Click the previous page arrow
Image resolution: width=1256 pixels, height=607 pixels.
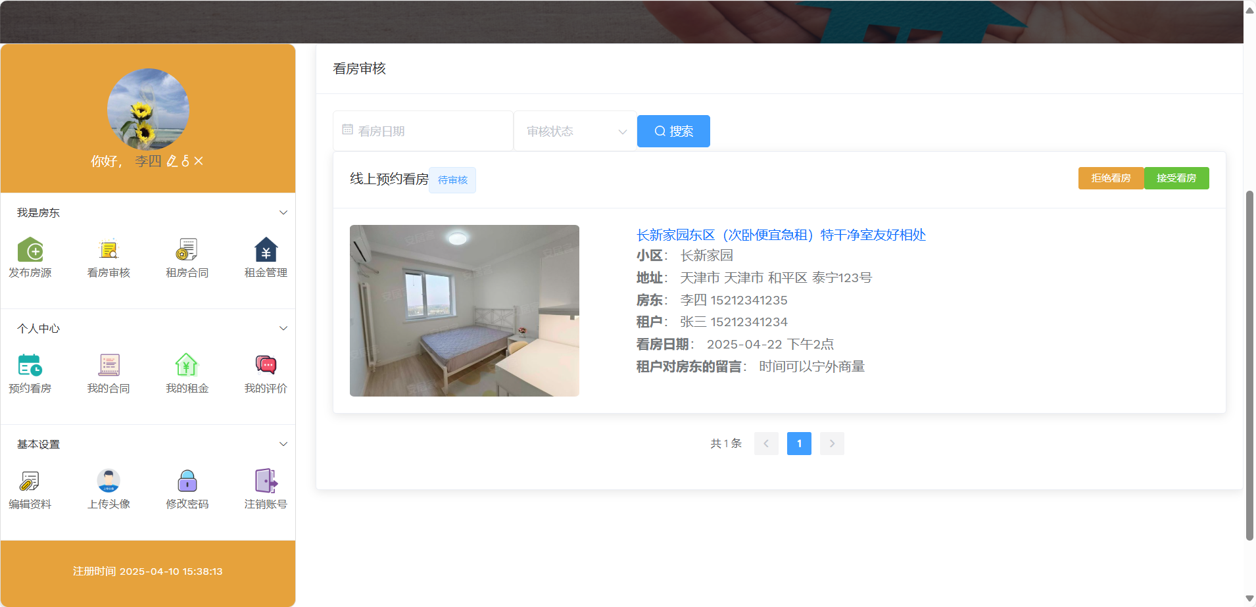(x=766, y=443)
